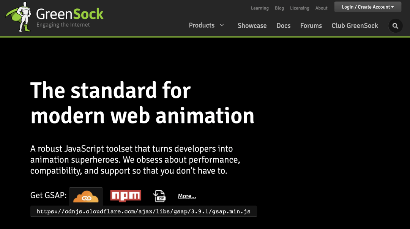Click the Learning link
The image size is (410, 229).
coord(260,8)
